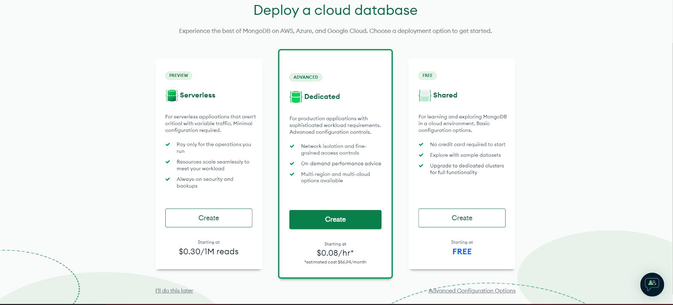Viewport: 673px width, 305px height.
Task: Select the Serverless heading
Action: click(x=198, y=95)
